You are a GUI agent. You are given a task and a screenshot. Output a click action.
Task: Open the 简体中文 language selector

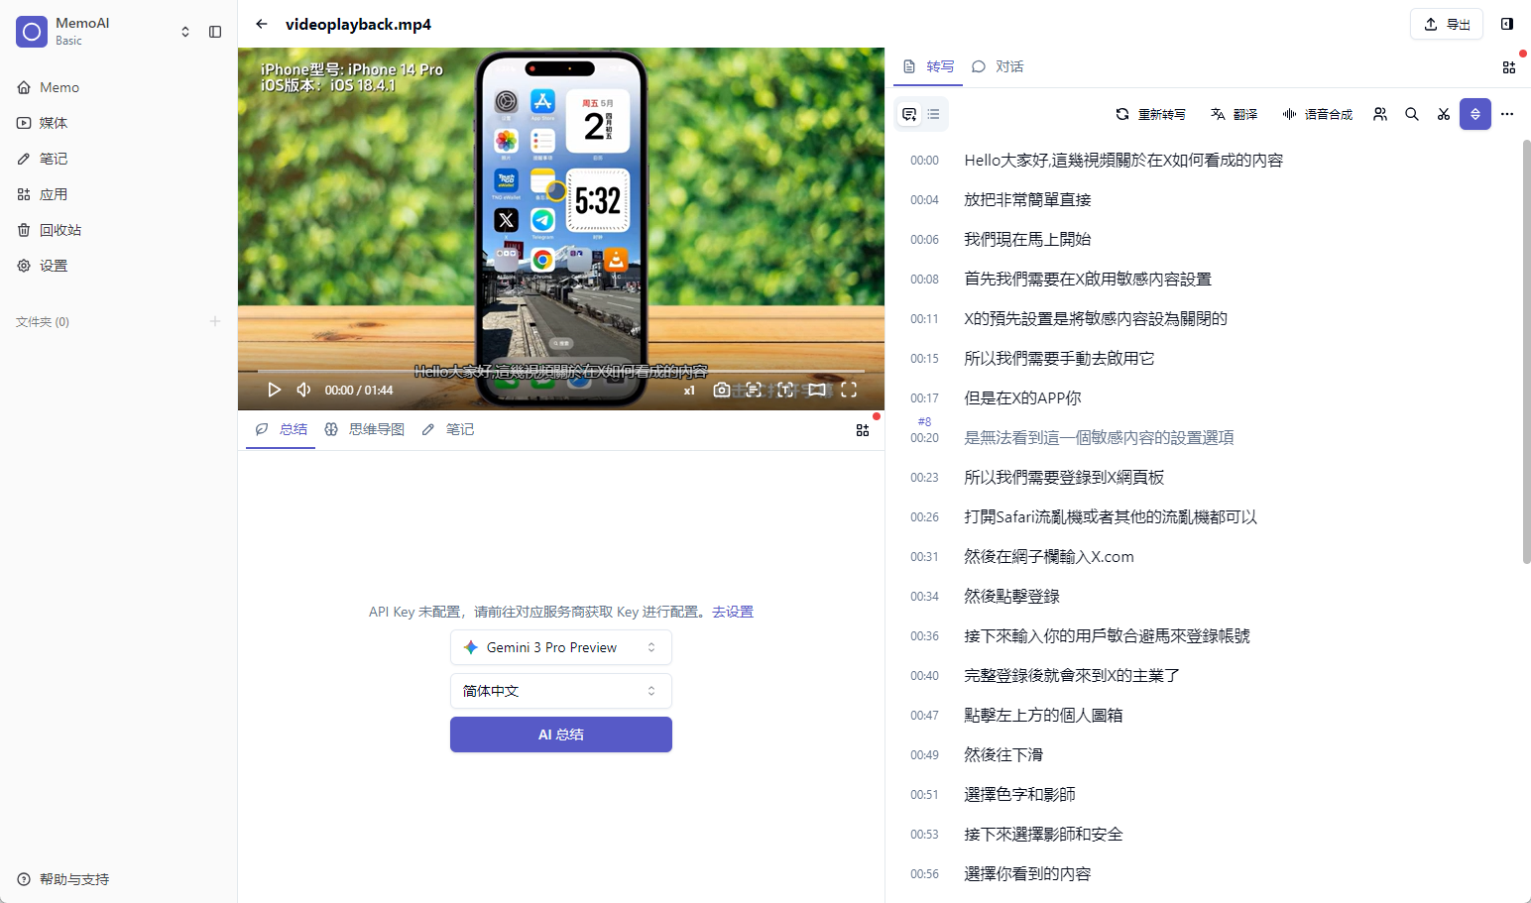coord(560,690)
